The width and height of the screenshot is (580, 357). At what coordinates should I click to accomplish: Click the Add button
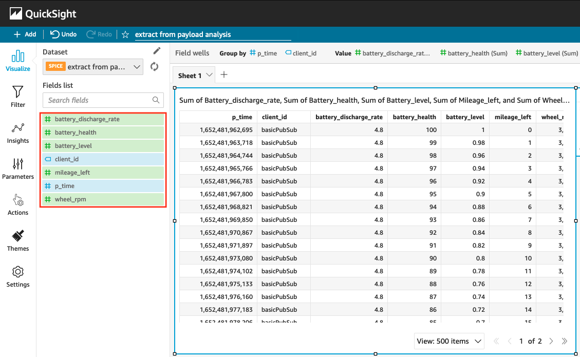coord(25,34)
